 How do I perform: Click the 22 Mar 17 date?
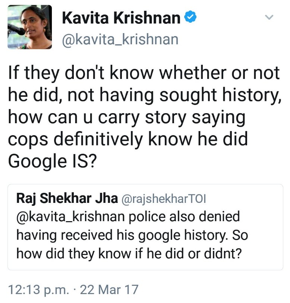tap(109, 290)
